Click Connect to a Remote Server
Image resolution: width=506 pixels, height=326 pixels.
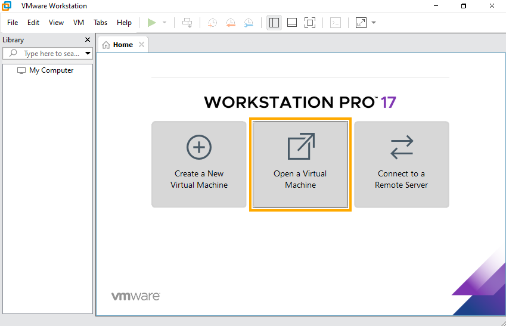(x=402, y=164)
